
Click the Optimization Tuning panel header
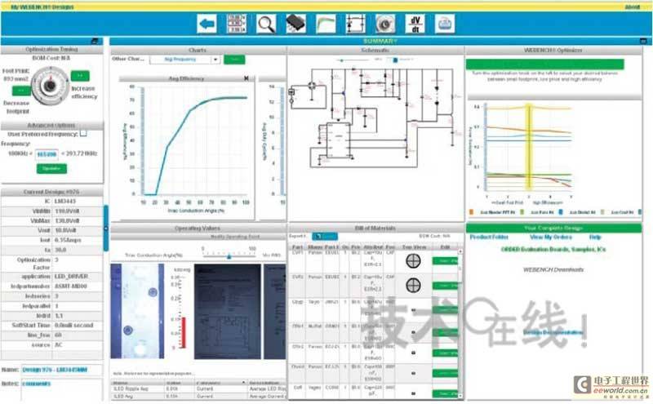[x=51, y=49]
